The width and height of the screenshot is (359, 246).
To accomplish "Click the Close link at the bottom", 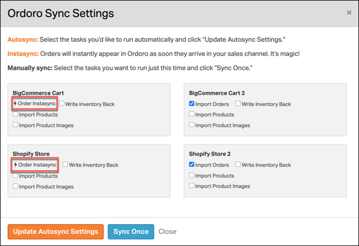I will click(x=167, y=232).
